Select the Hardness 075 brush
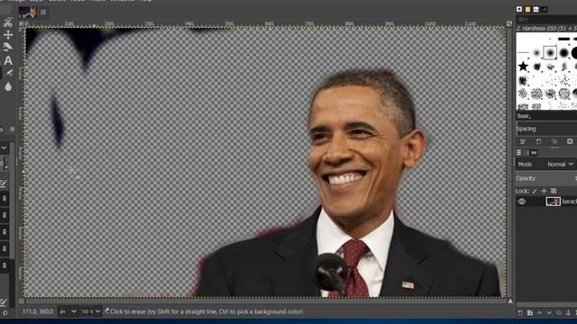Image resolution: width=577 pixels, height=324 pixels. 563,52
